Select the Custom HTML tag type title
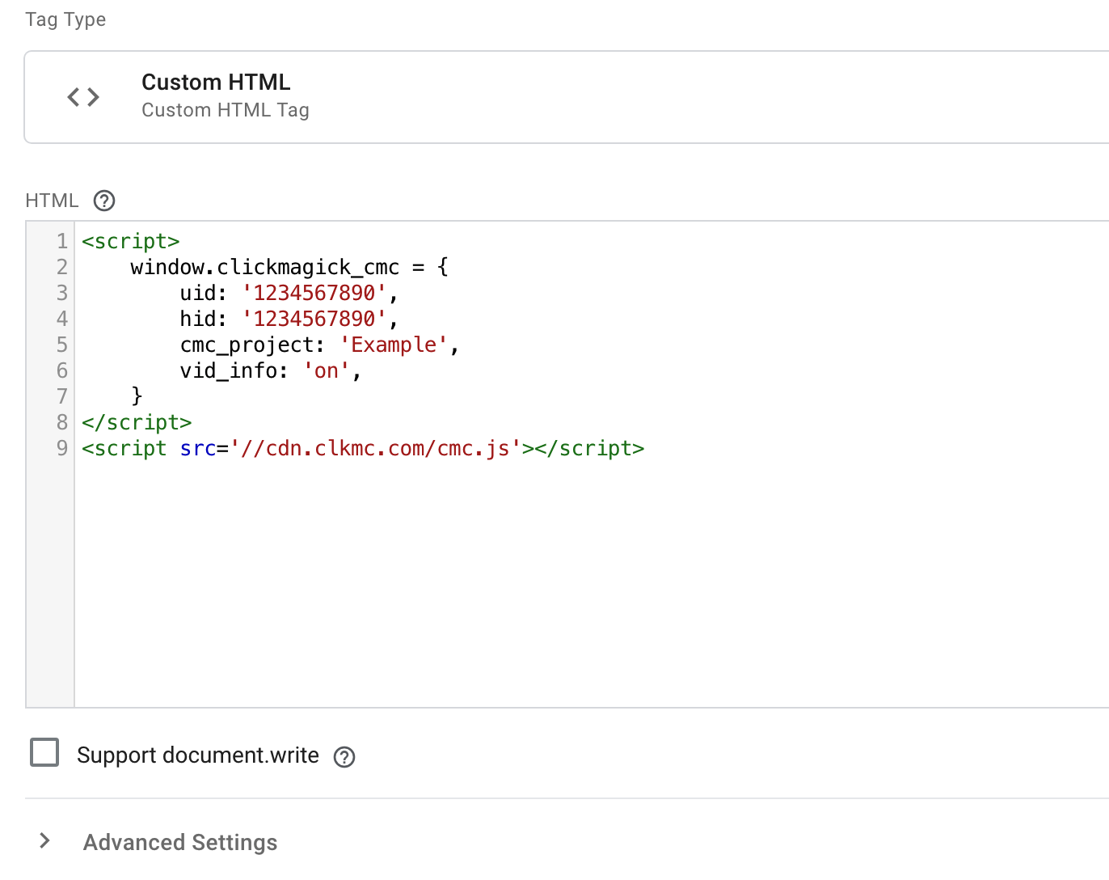This screenshot has width=1109, height=880. 216,82
